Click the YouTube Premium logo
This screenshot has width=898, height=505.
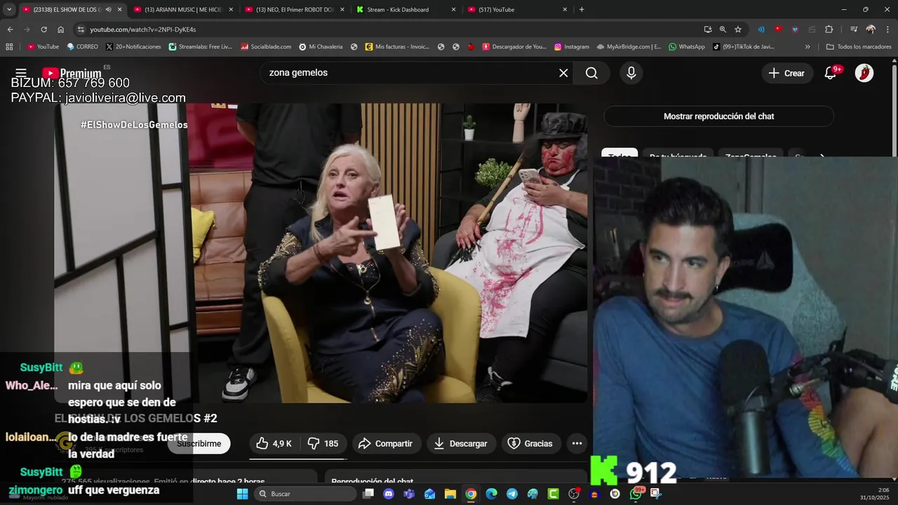[72, 73]
